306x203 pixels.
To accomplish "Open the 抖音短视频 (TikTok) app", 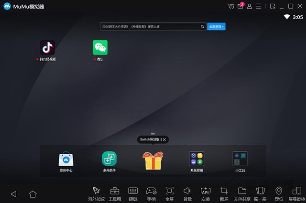I will click(x=47, y=47).
